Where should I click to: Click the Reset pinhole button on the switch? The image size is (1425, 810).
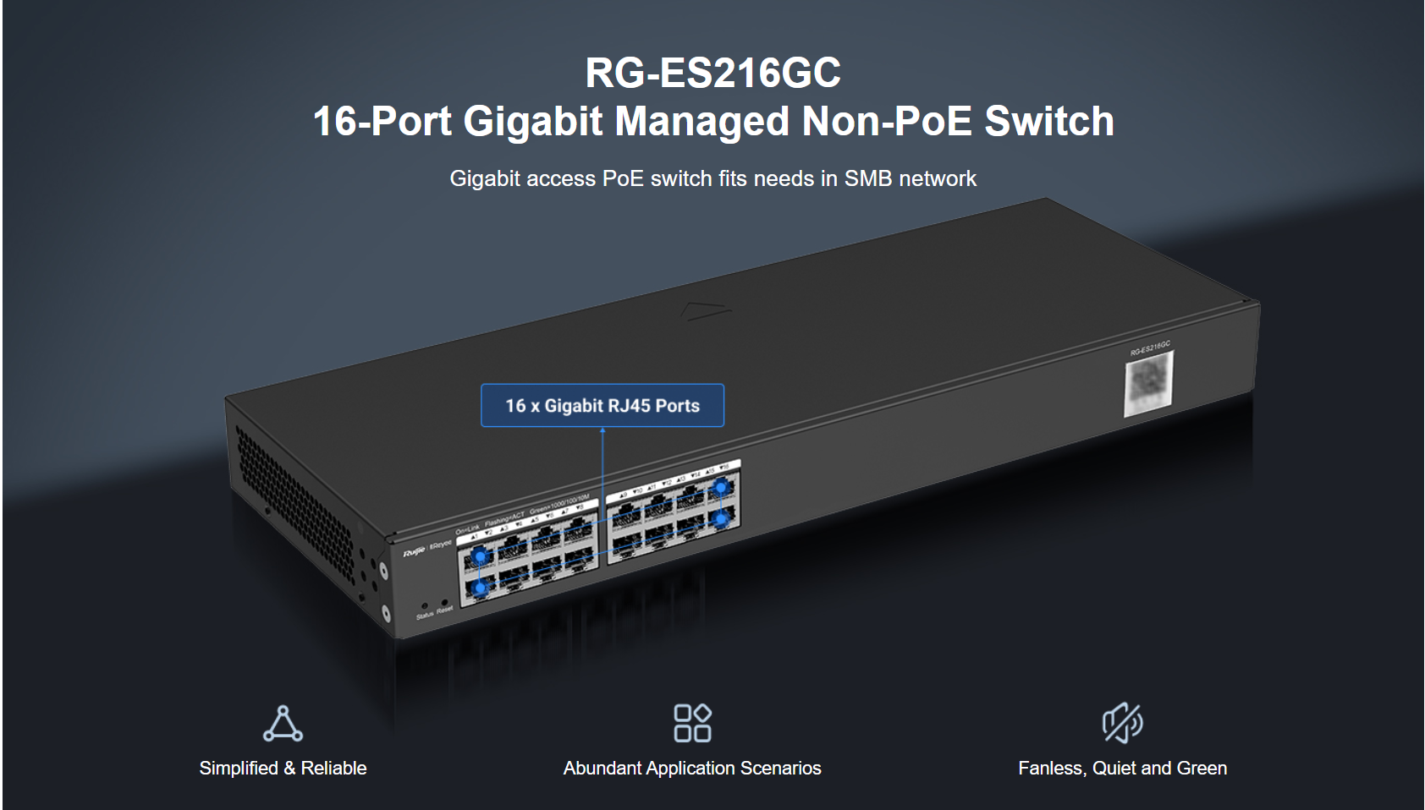tap(444, 601)
